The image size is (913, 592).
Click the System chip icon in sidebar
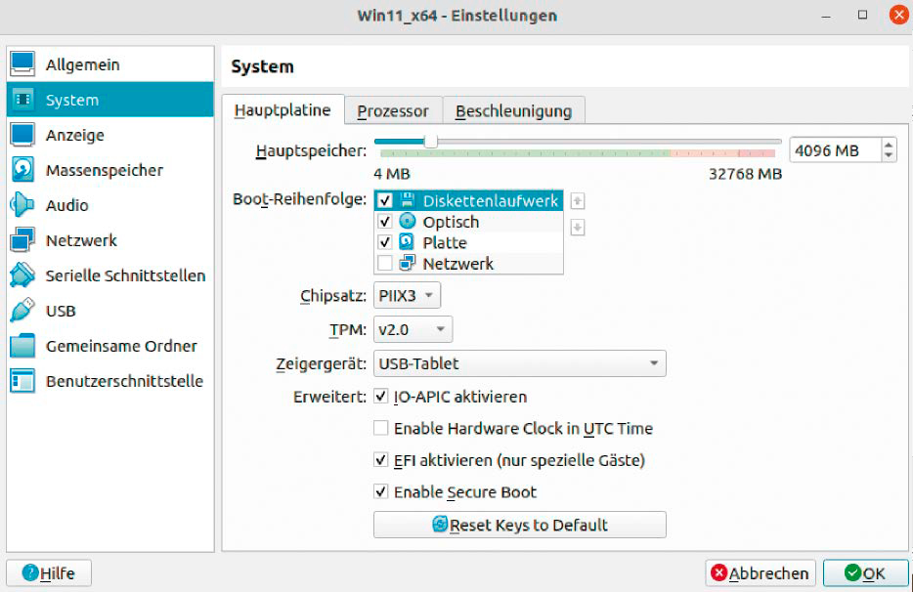pyautogui.click(x=22, y=100)
